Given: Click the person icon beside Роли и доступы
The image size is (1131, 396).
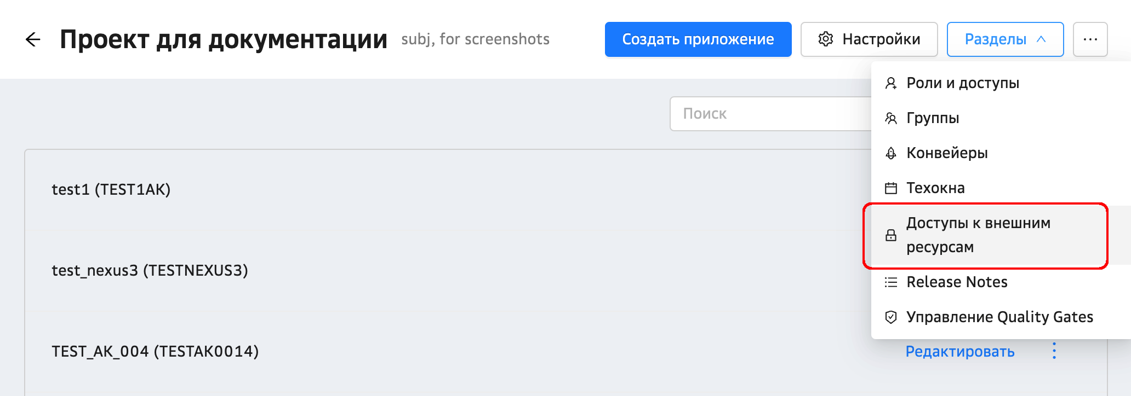Looking at the screenshot, I should pyautogui.click(x=891, y=83).
